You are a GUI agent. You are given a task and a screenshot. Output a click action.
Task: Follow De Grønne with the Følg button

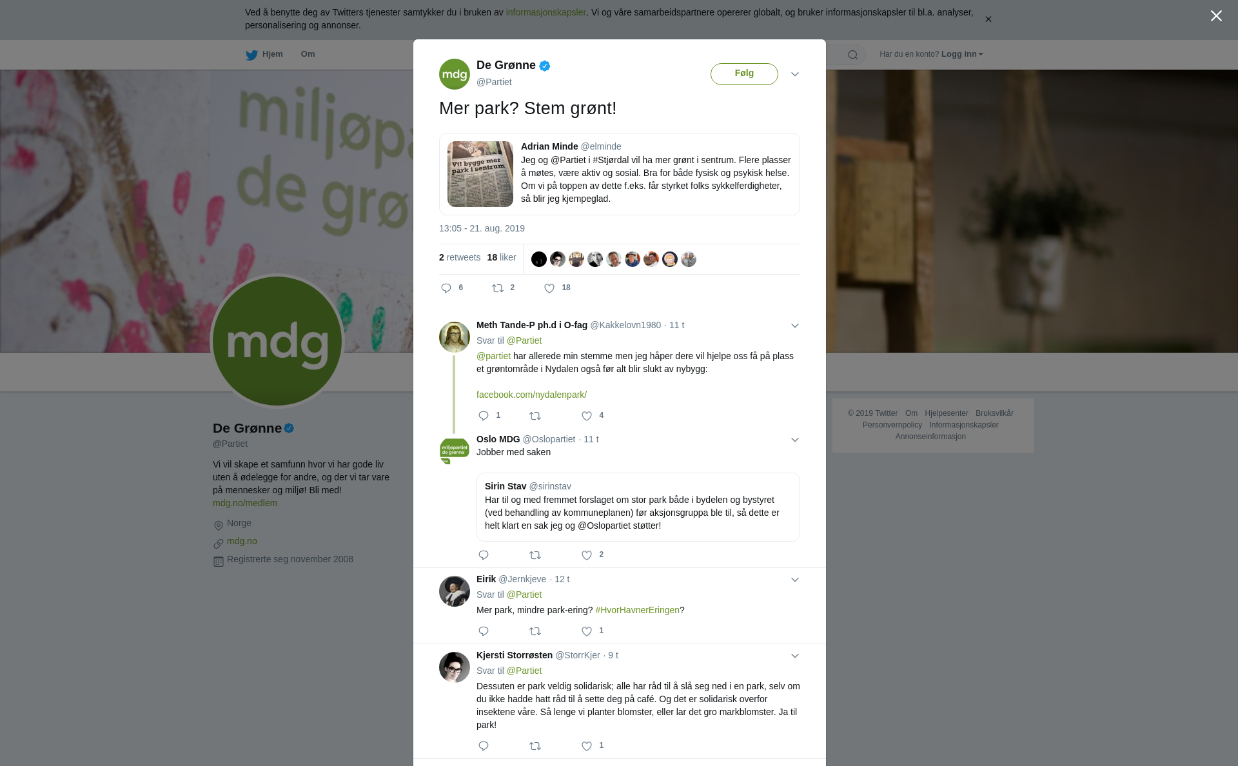point(744,74)
